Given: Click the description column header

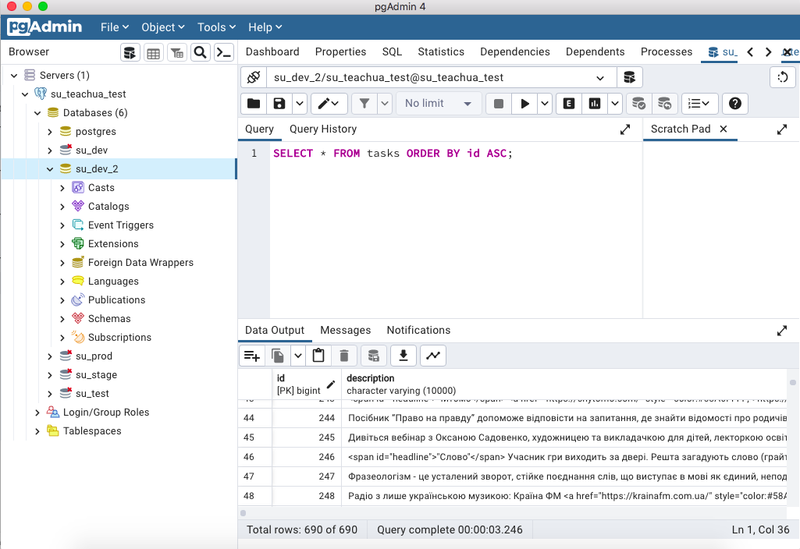Looking at the screenshot, I should tap(564, 384).
